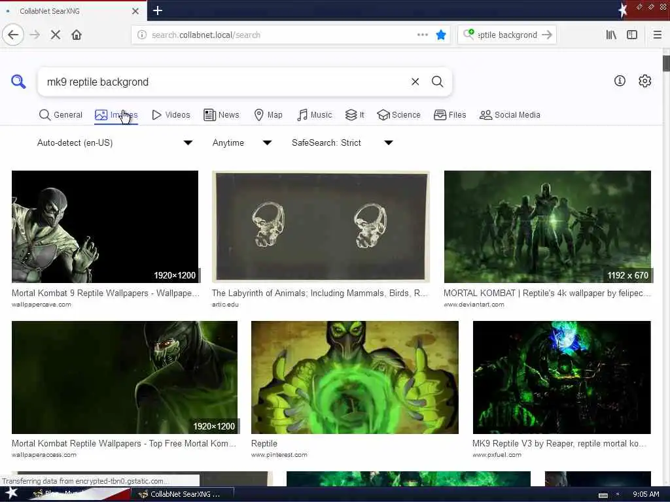Viewport: 670px width, 502px height.
Task: Click the page vertical scrollbar thumb
Action: point(665,63)
